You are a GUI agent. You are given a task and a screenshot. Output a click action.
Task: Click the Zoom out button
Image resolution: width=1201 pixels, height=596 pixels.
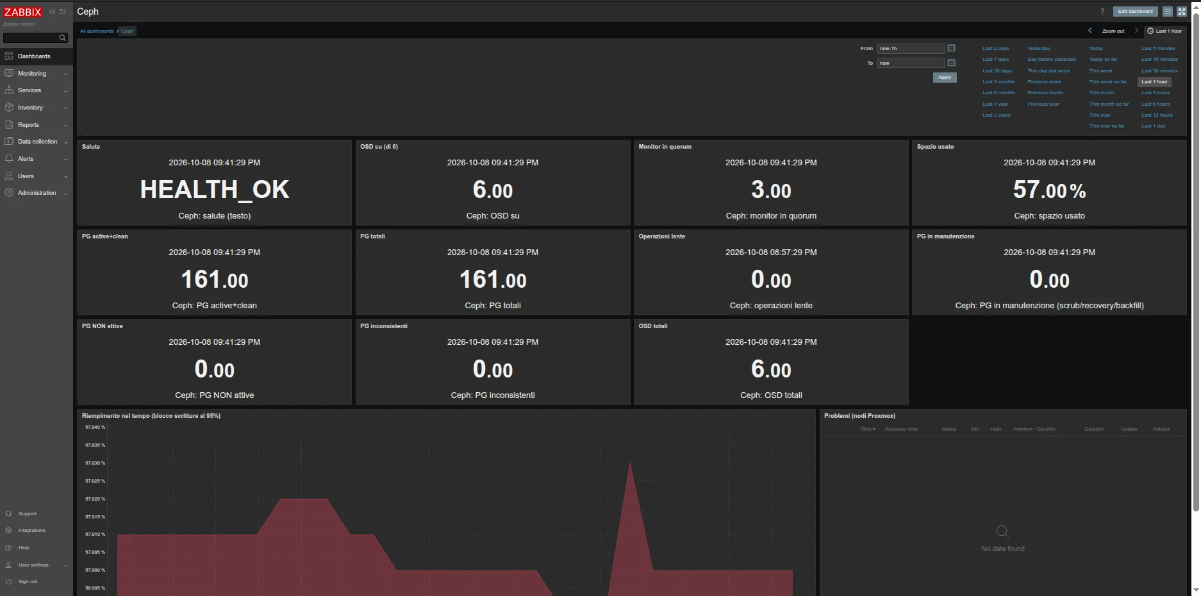(1113, 31)
